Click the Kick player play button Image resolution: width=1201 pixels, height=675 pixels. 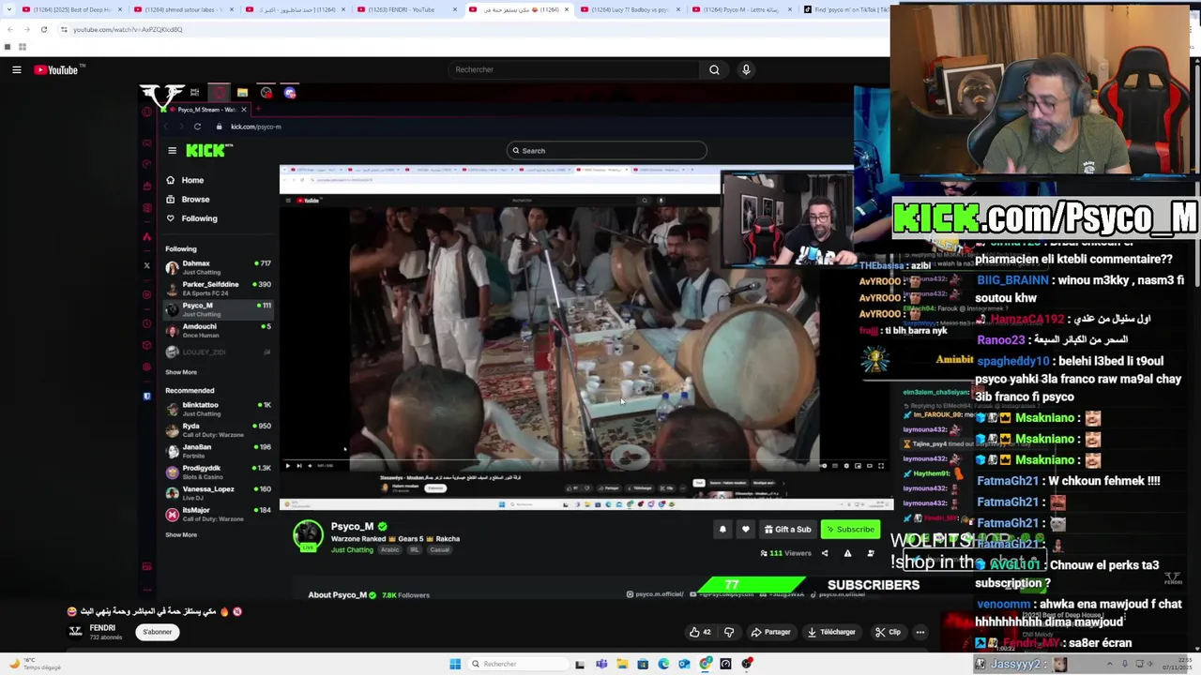click(287, 465)
